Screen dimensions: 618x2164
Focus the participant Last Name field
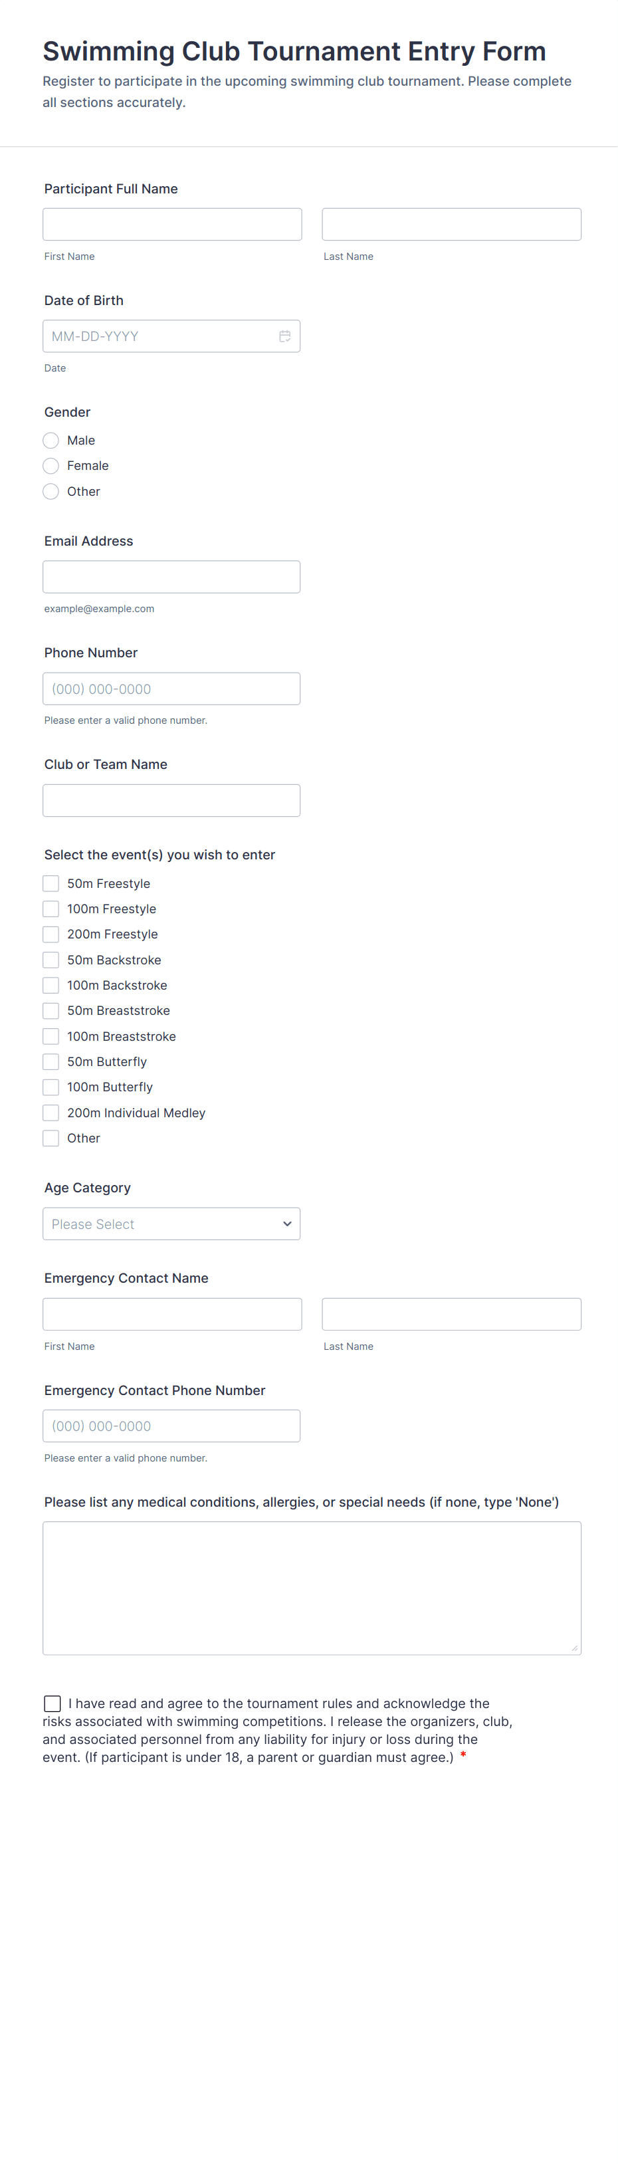pyautogui.click(x=451, y=224)
